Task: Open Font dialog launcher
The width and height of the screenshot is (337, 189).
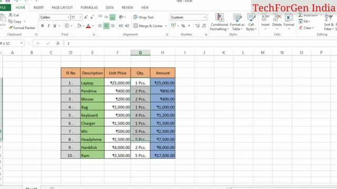Action: click(94, 35)
